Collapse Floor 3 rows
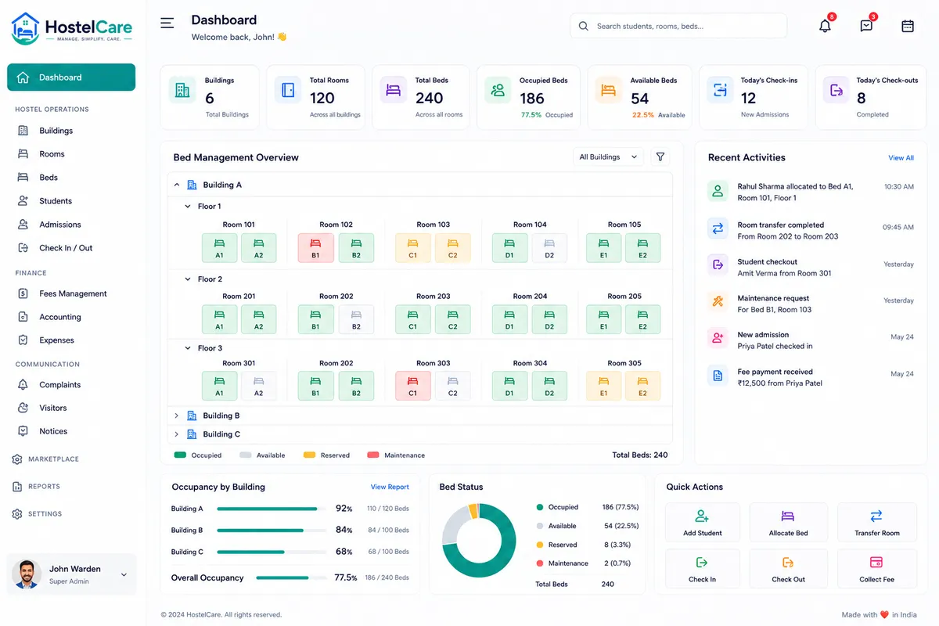Screen dimensions: 939x626 (x=188, y=348)
